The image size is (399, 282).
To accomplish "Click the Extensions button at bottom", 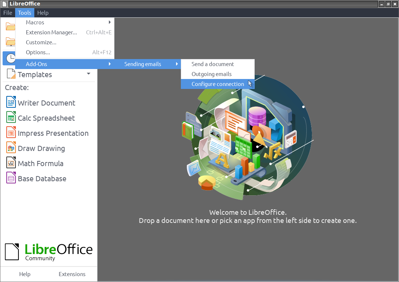I will tap(72, 274).
